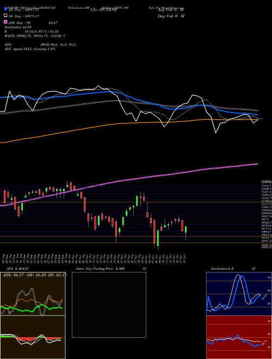Click the 'Day Vol: 0 M' label

[x=171, y=16]
